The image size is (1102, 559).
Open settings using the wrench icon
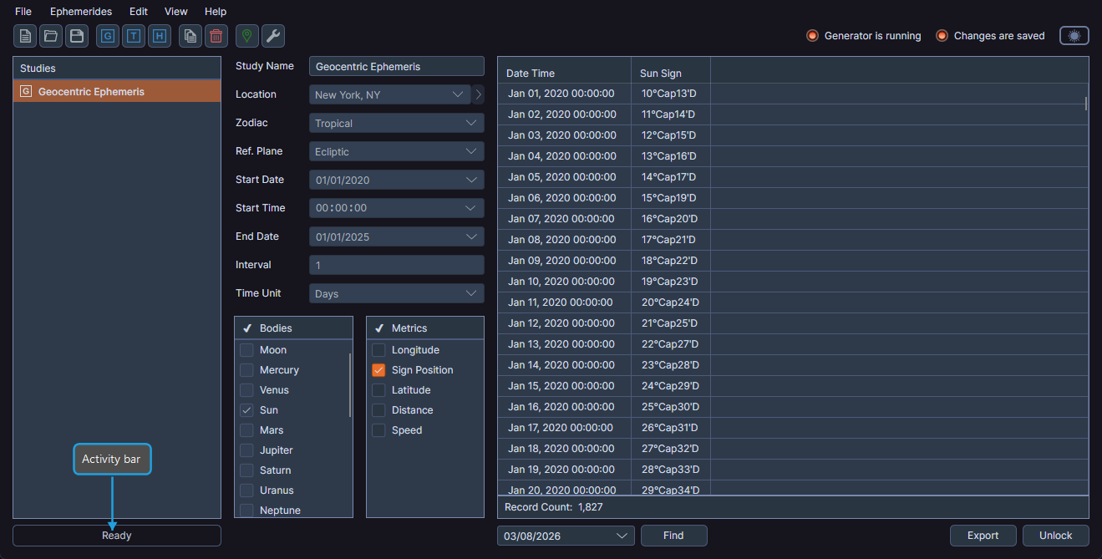pos(272,36)
